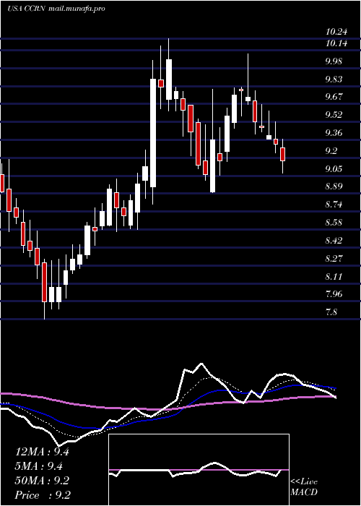Image resolution: width=361 pixels, height=506 pixels.
Task: Select the 10.24 price axis label
Action: tap(336, 32)
